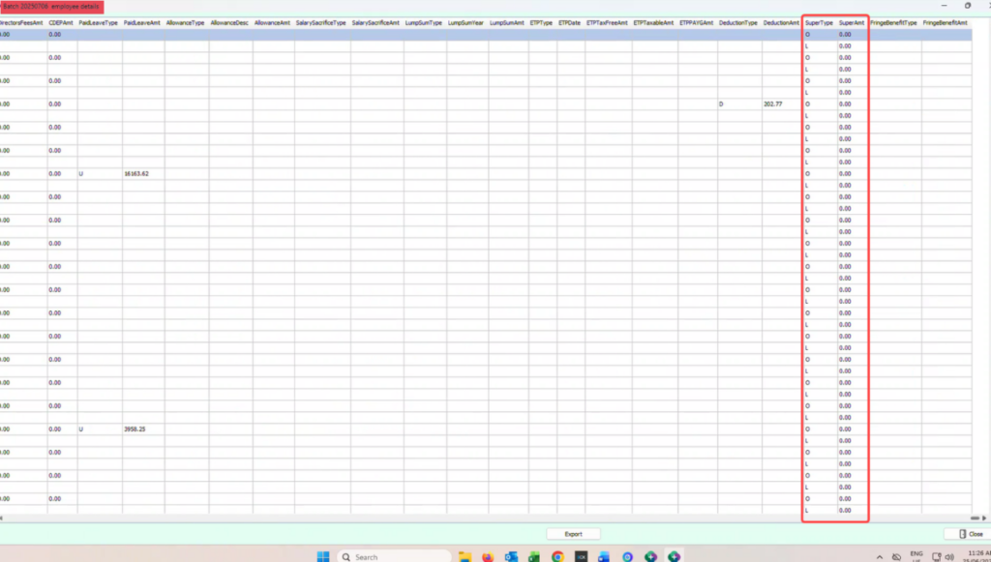Click the Export button

point(573,534)
